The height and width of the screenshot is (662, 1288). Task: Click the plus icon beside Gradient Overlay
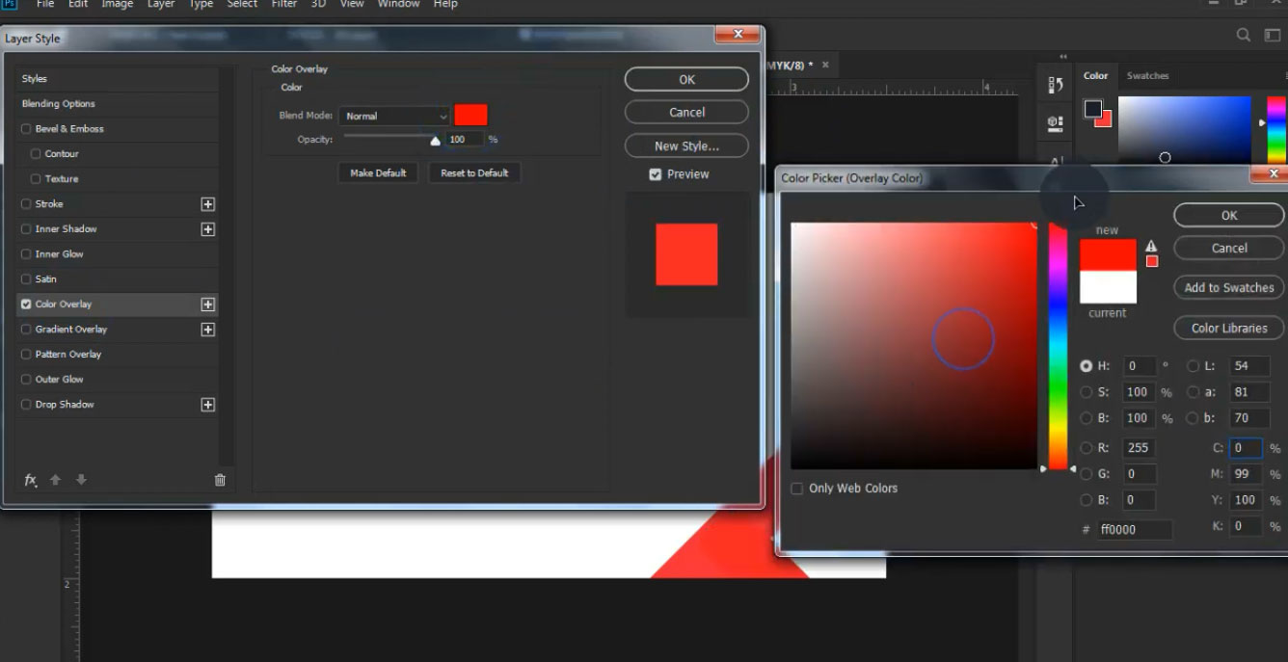pos(207,330)
